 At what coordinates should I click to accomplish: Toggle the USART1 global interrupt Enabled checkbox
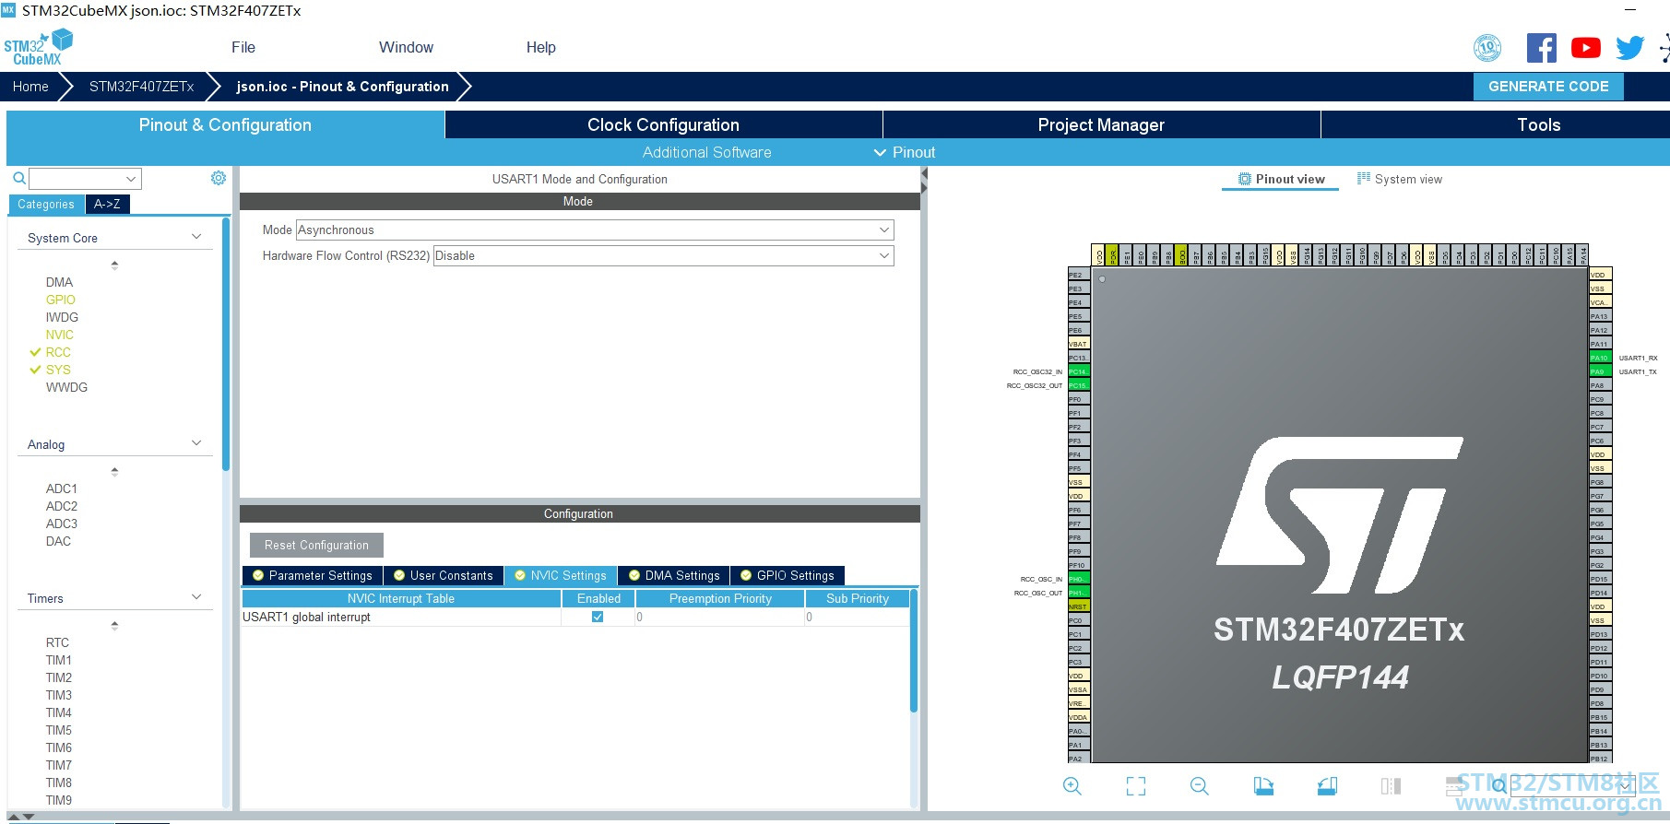[x=598, y=617]
